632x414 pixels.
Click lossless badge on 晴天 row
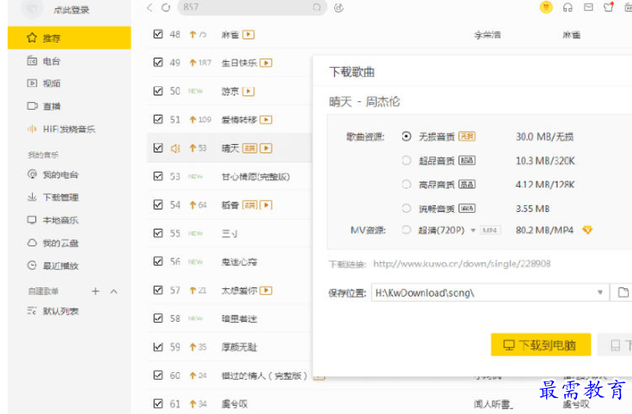250,148
